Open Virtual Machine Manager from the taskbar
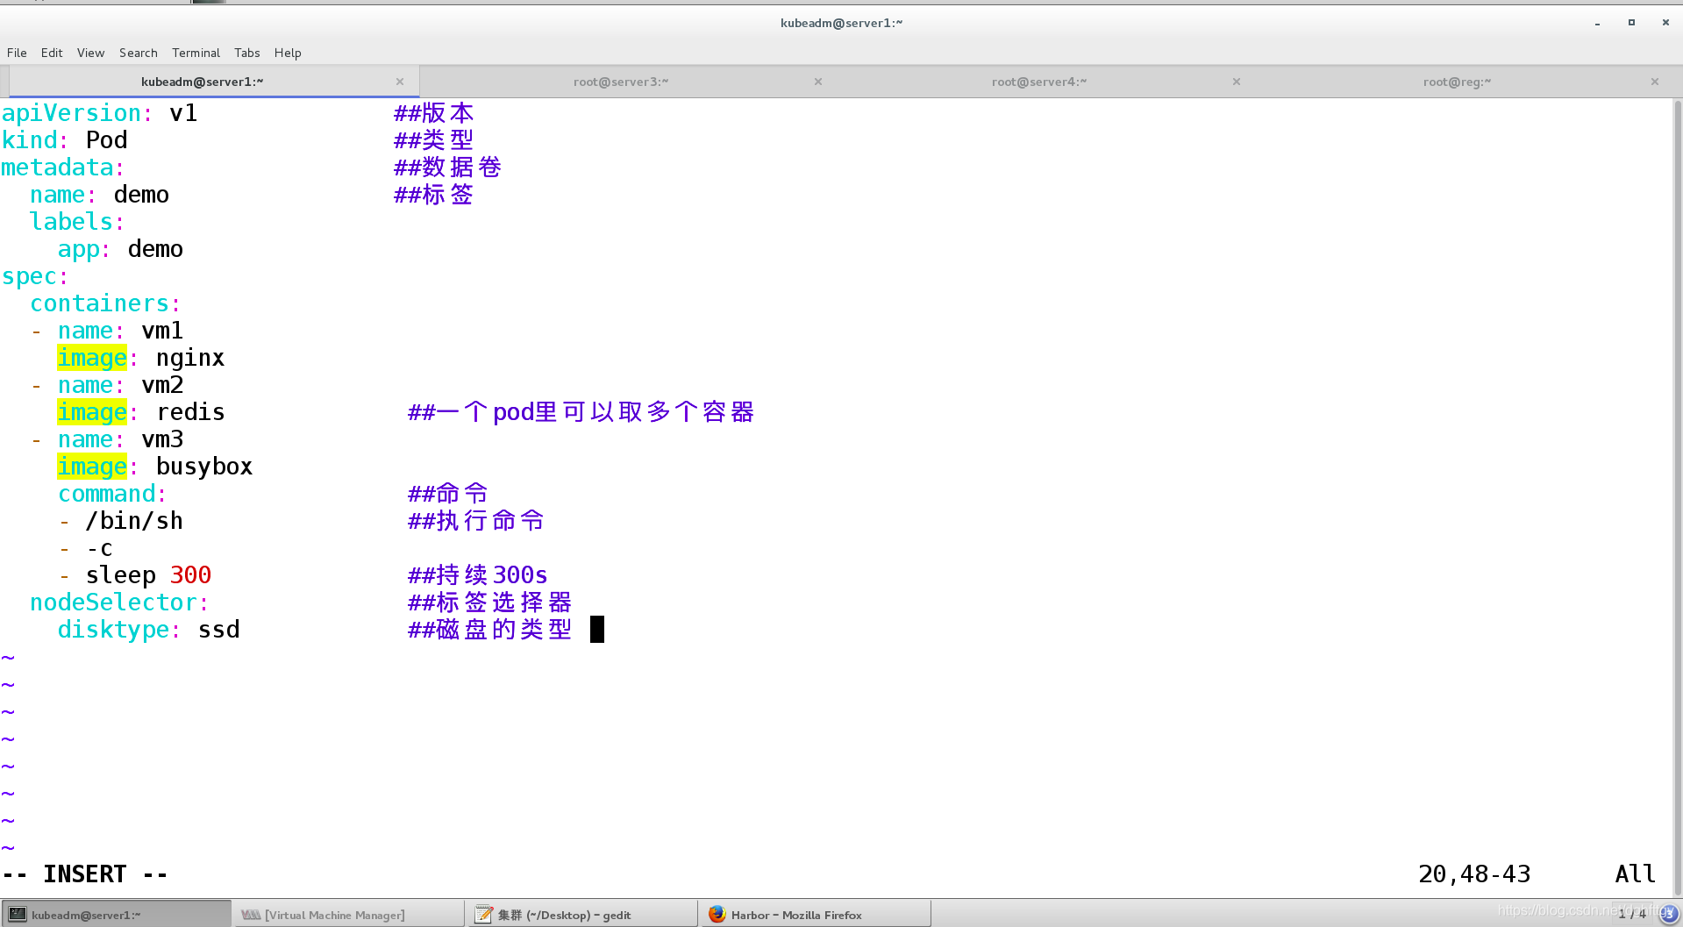1683x927 pixels. click(348, 915)
